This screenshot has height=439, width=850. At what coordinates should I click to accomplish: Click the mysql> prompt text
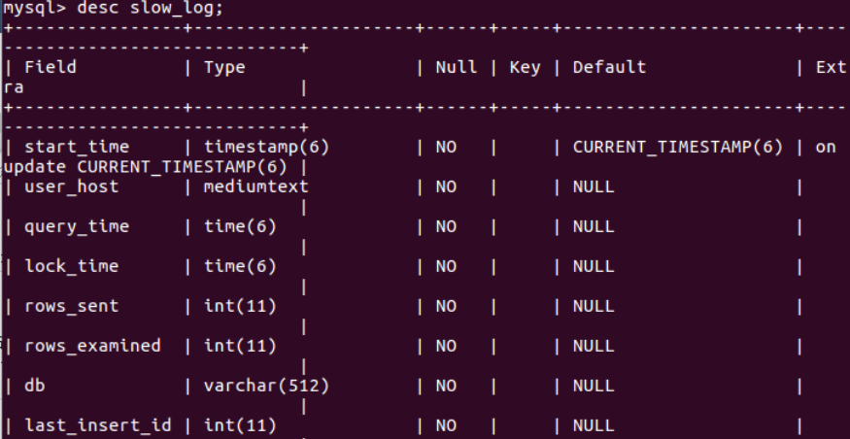coord(29,8)
